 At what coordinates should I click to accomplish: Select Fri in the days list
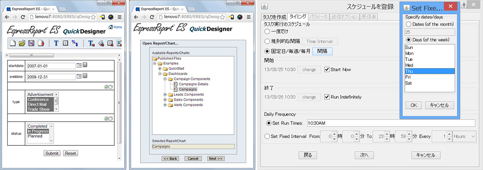point(430,77)
